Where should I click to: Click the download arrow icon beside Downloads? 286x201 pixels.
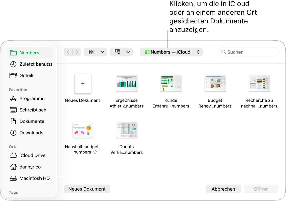13,133
